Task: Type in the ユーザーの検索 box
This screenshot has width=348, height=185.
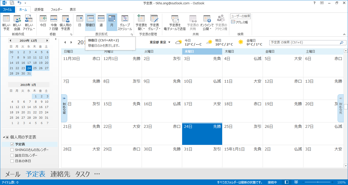Action: click(240, 16)
